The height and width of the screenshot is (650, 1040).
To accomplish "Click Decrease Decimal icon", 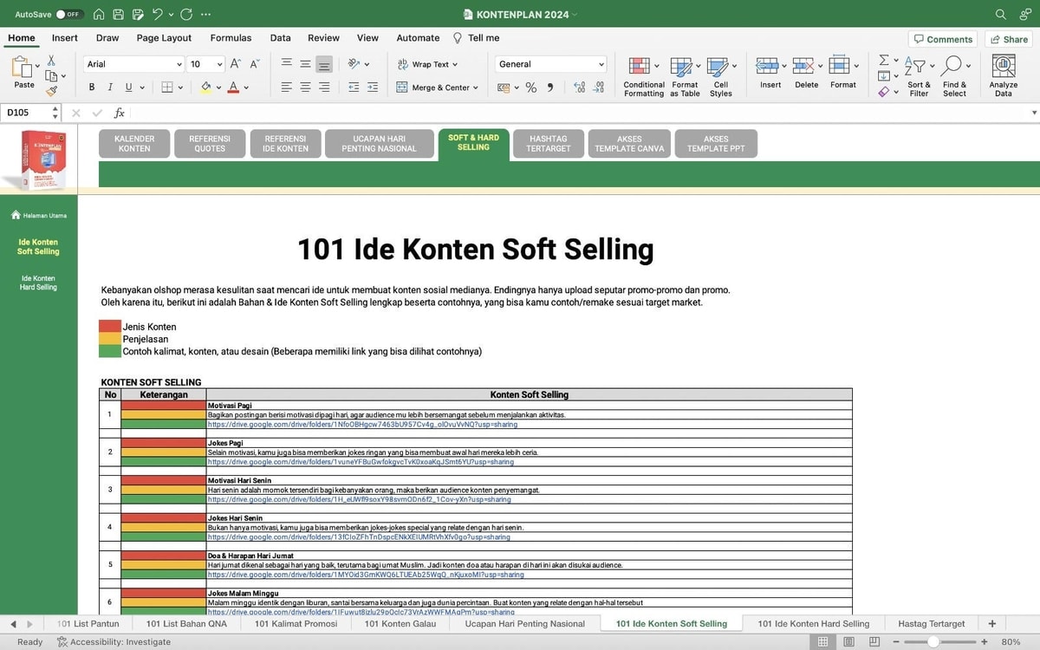I will [x=600, y=88].
